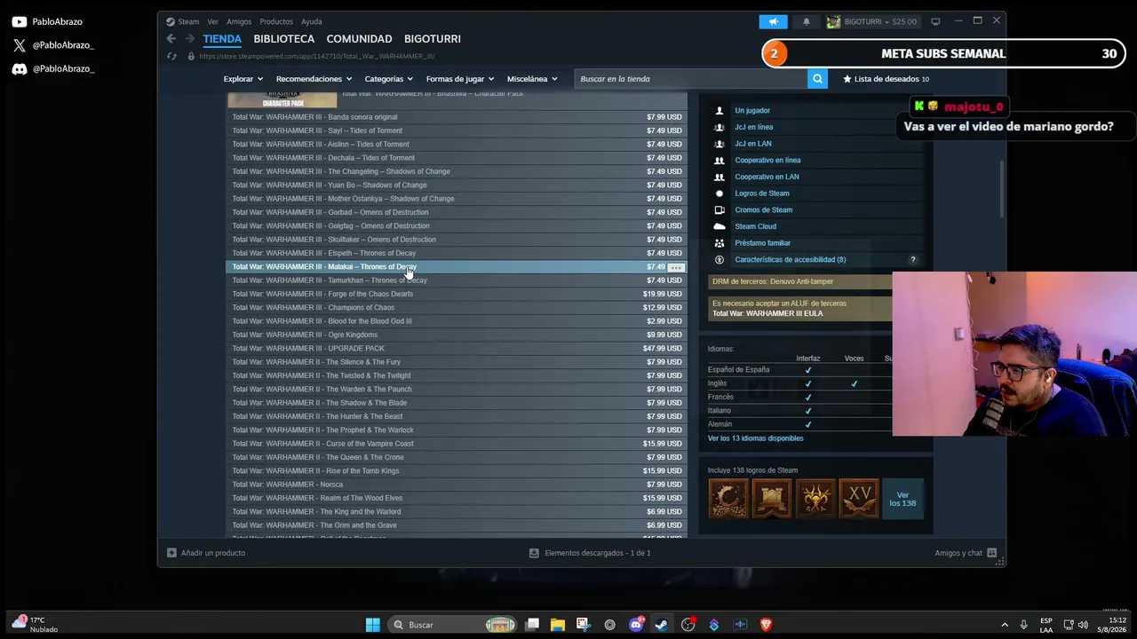Click Ver los 13 idiomas disponibles
Screen dimensions: 1137x639
(755, 438)
